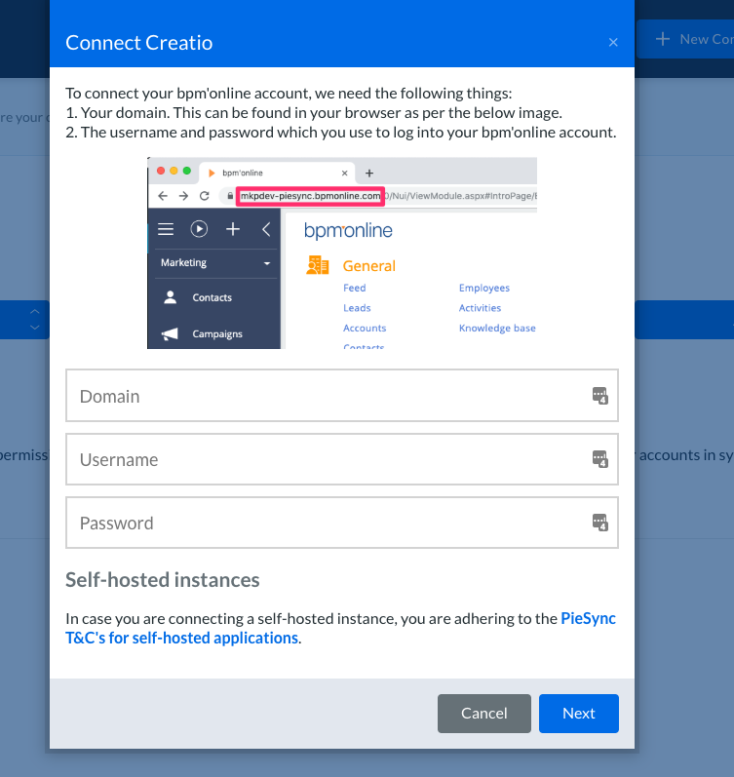Viewport: 734px width, 777px height.
Task: Open password manager icon in Domain field
Action: 600,396
